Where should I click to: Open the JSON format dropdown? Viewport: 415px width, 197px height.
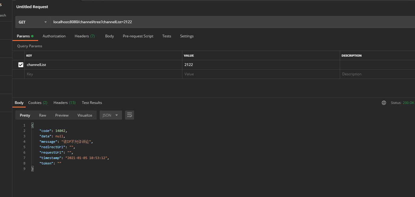(x=111, y=115)
